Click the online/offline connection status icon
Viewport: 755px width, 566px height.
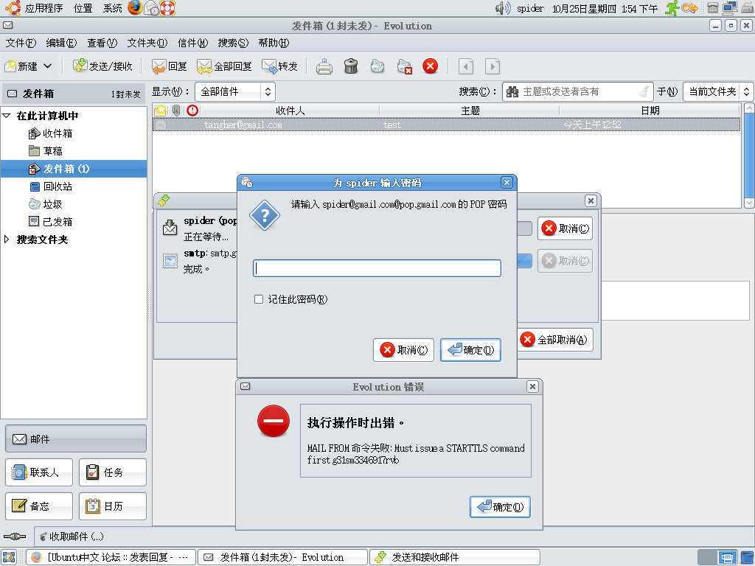[x=15, y=537]
